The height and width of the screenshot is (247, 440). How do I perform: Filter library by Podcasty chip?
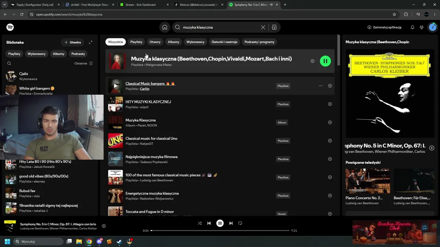pyautogui.click(x=78, y=54)
